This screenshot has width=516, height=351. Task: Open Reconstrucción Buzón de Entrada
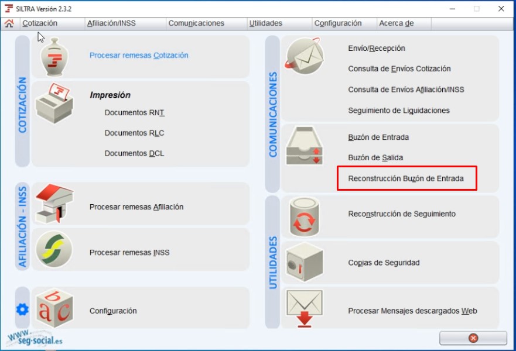pyautogui.click(x=406, y=178)
